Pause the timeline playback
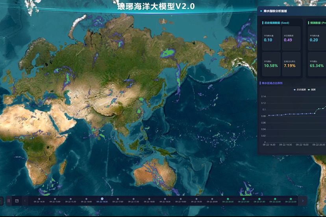Screen dimensions: 326x217 pos(9,201)
